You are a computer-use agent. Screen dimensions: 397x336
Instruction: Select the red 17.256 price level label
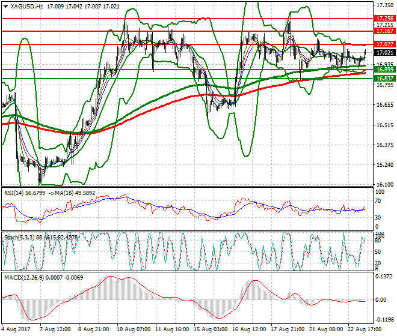click(384, 19)
